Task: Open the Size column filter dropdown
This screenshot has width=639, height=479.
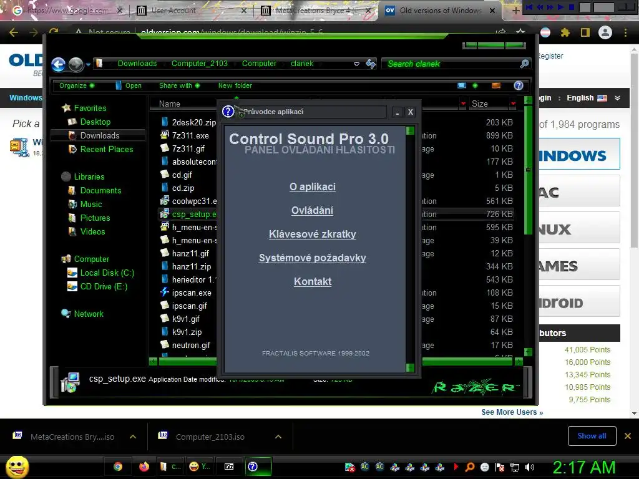Action: 513,104
